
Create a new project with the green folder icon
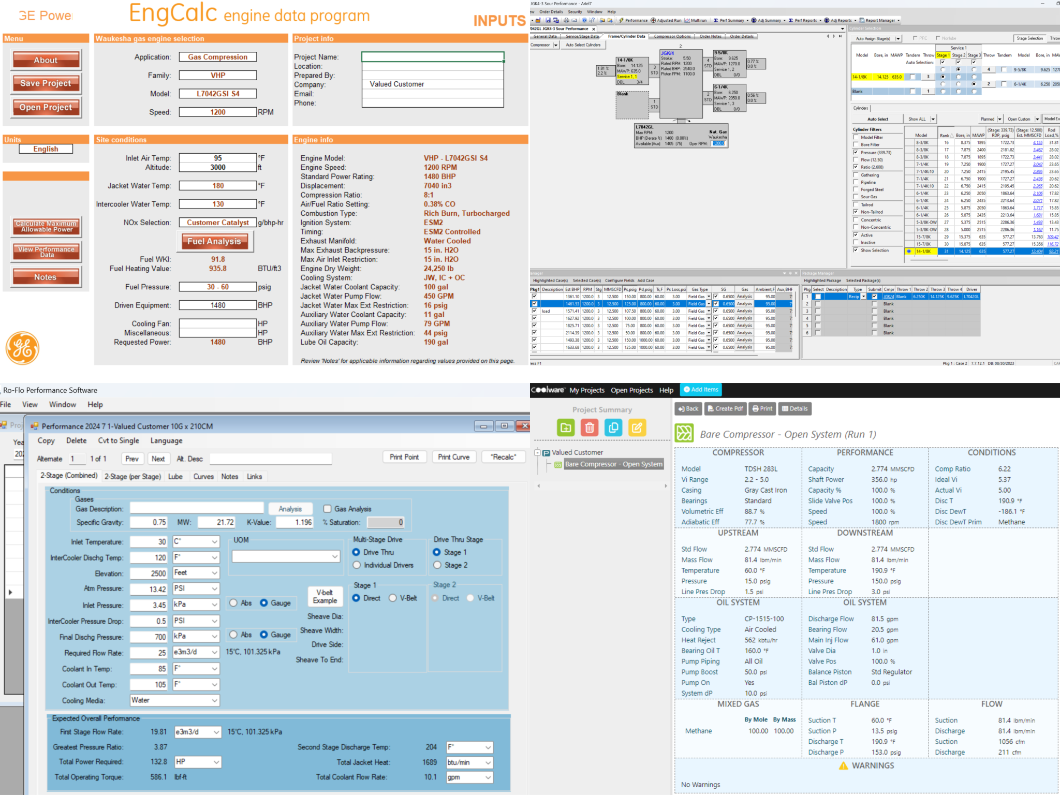[565, 428]
